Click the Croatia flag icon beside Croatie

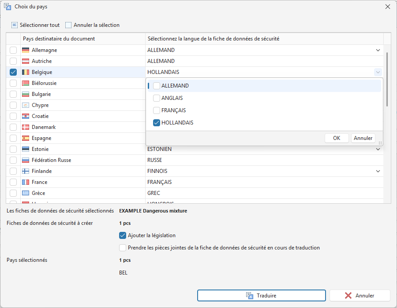(x=26, y=116)
